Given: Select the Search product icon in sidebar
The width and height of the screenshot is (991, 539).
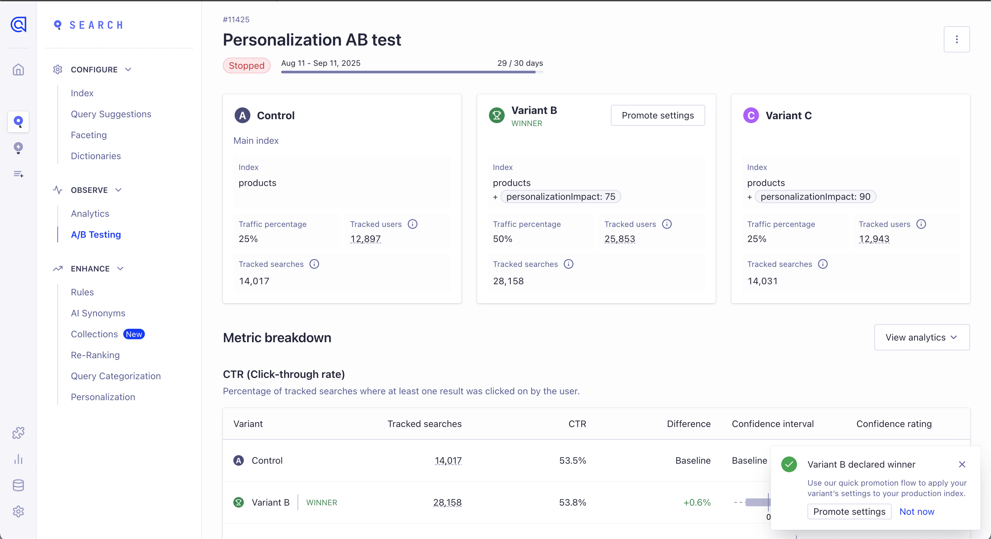Looking at the screenshot, I should click(18, 122).
